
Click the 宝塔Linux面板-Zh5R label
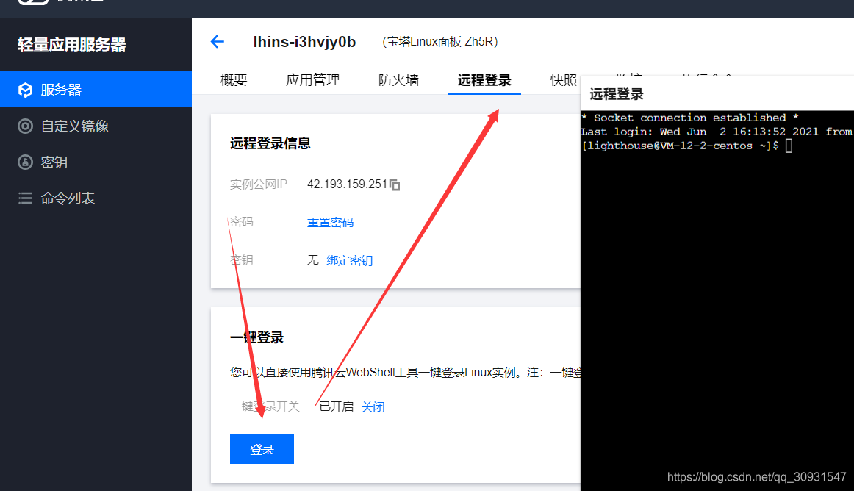pyautogui.click(x=440, y=42)
